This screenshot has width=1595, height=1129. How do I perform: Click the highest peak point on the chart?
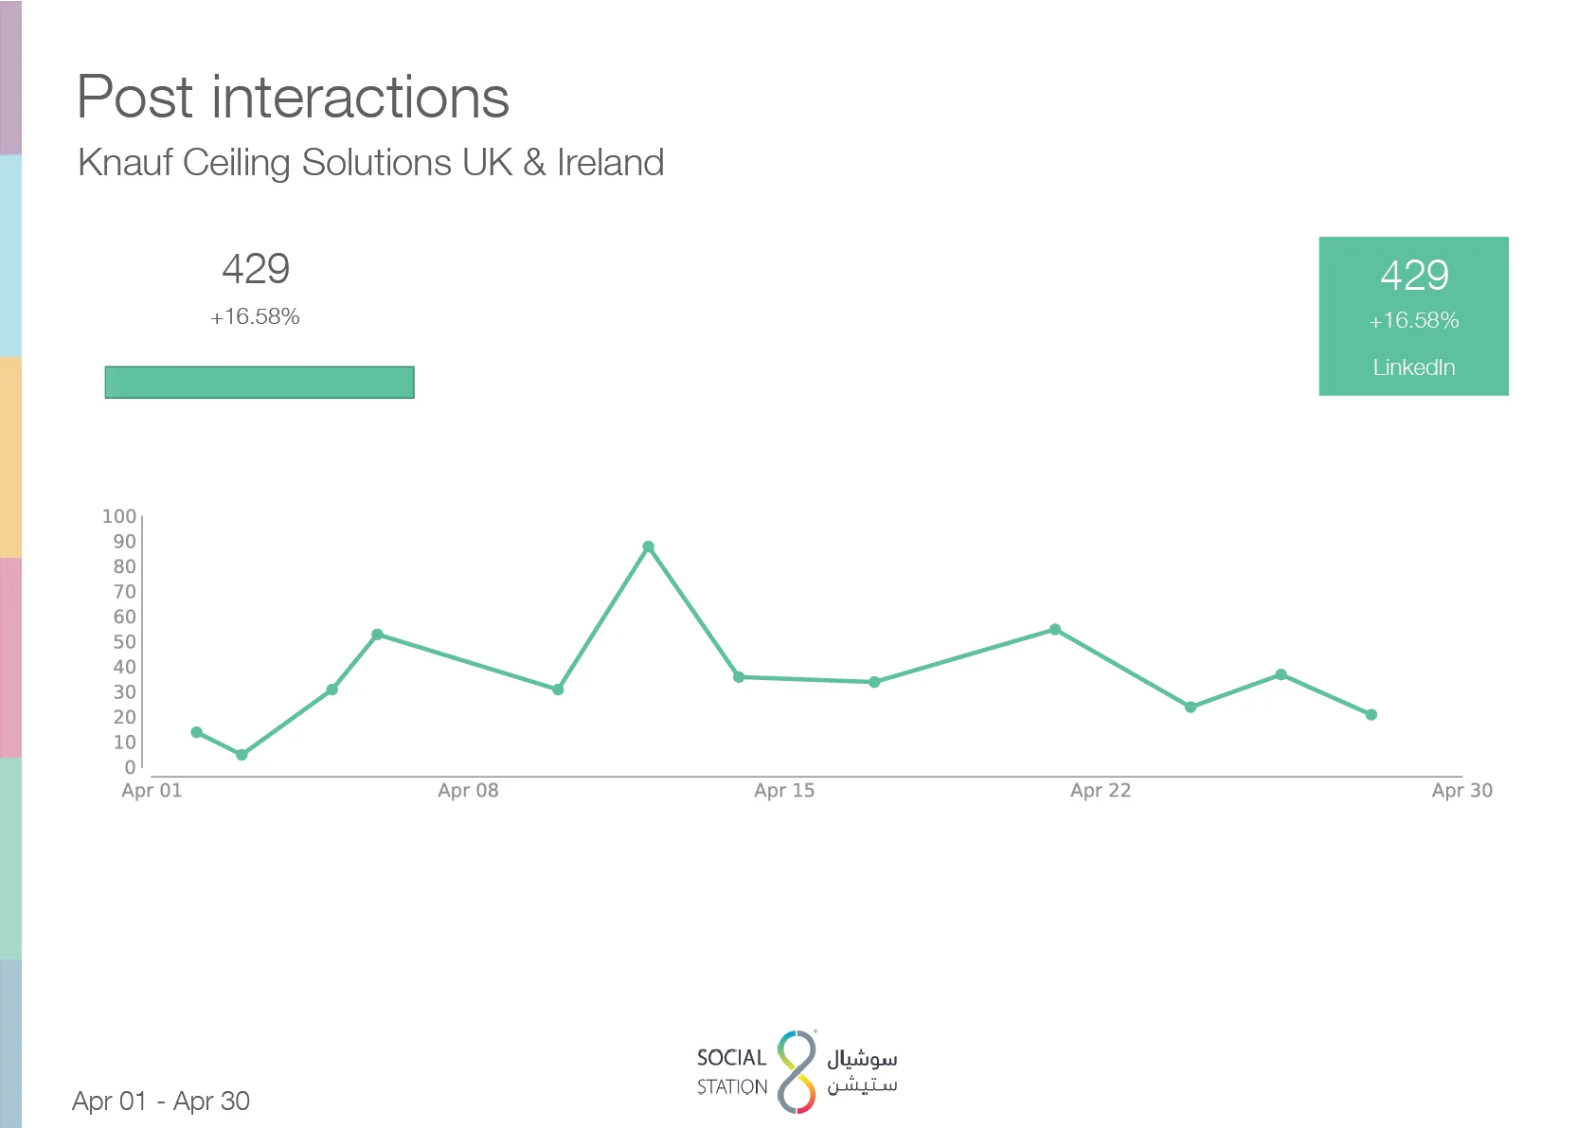(648, 547)
